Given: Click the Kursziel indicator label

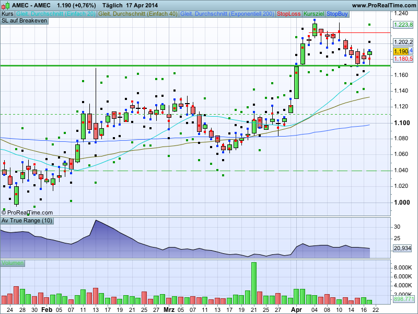Looking at the screenshot, I should click(x=313, y=13).
